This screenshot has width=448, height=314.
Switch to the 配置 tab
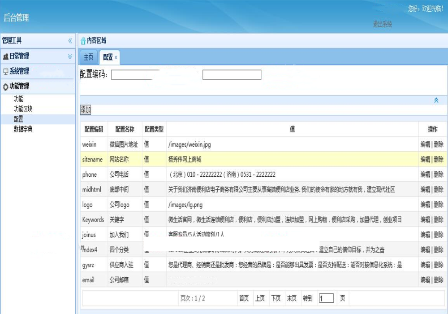coord(108,57)
